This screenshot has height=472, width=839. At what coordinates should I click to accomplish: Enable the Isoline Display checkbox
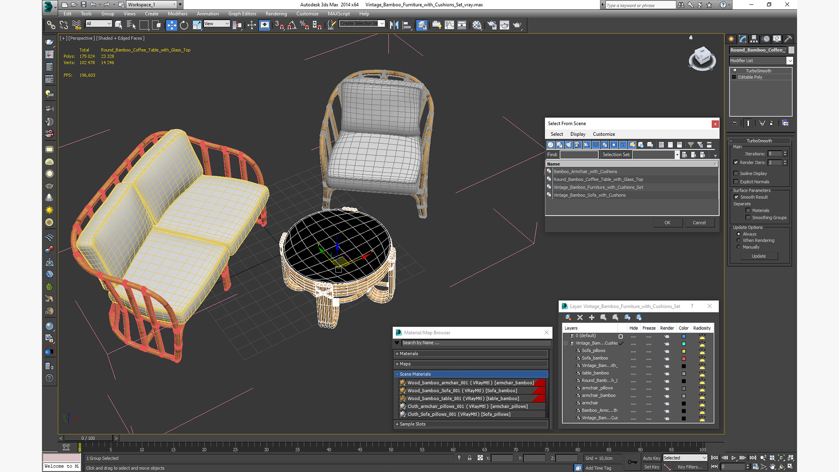[736, 174]
